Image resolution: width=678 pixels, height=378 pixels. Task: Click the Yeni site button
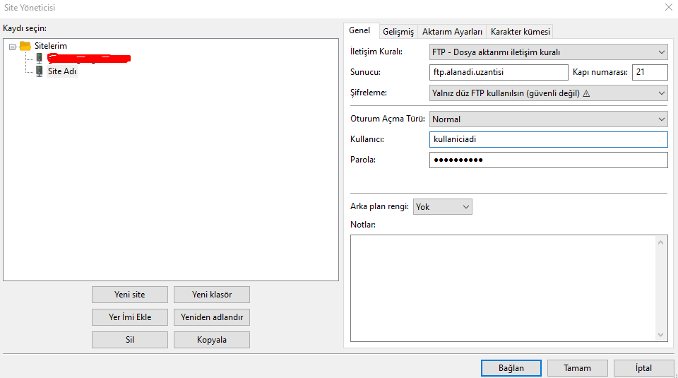click(x=130, y=295)
